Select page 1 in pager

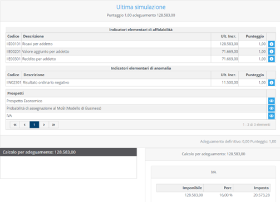(35, 125)
